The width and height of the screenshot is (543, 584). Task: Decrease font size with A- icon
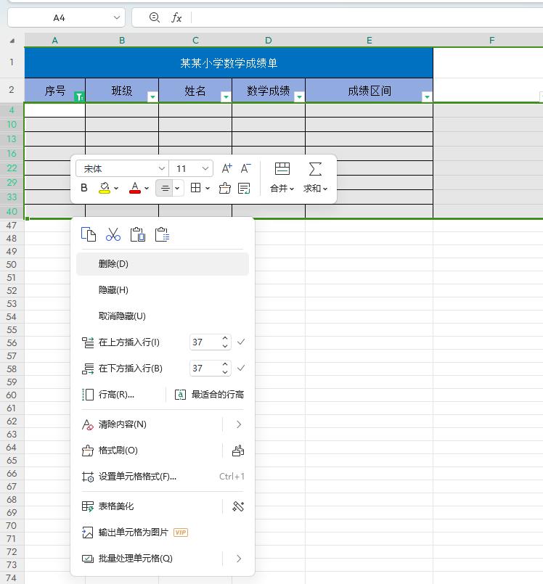tap(245, 168)
